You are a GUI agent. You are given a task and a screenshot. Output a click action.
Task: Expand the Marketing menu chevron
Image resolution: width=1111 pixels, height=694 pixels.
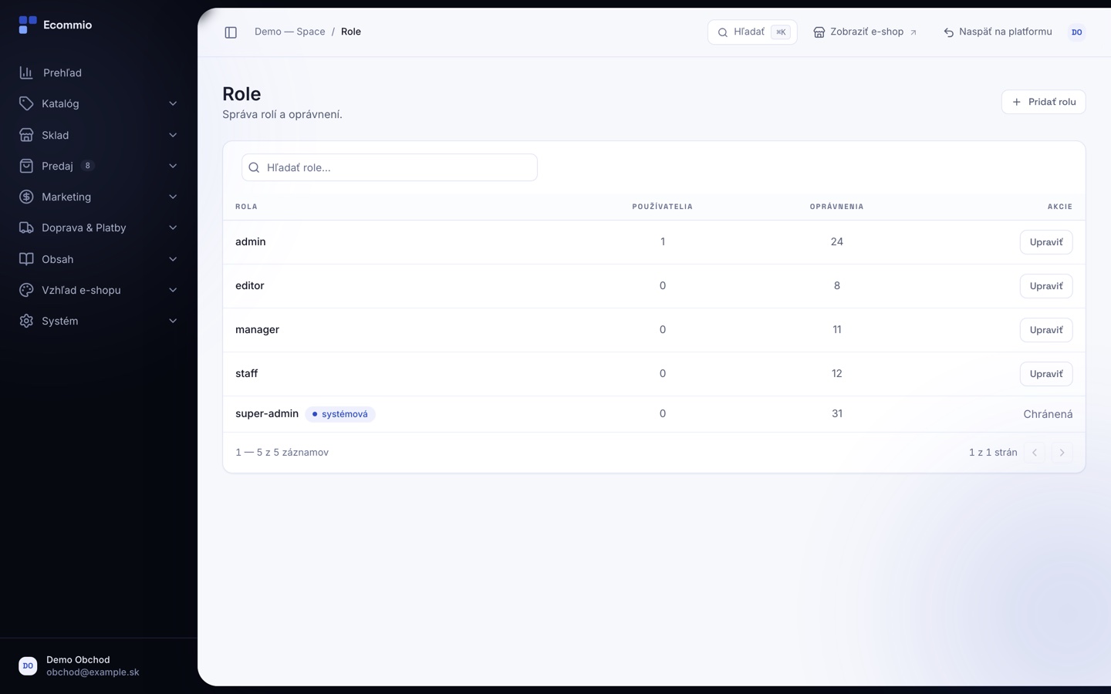click(x=173, y=197)
